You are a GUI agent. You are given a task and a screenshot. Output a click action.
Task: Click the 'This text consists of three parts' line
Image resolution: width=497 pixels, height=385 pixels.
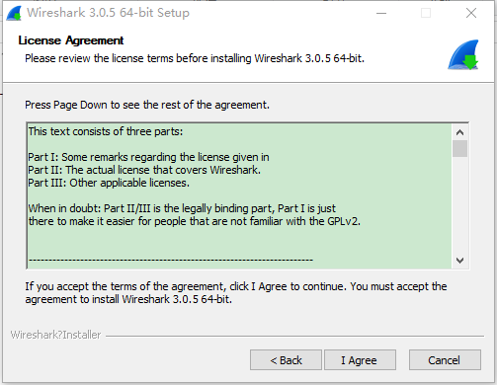click(x=106, y=131)
